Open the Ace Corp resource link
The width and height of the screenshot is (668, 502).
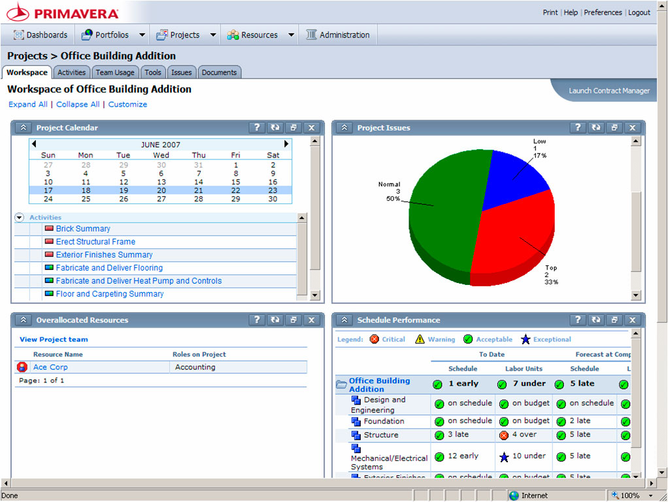(x=50, y=367)
